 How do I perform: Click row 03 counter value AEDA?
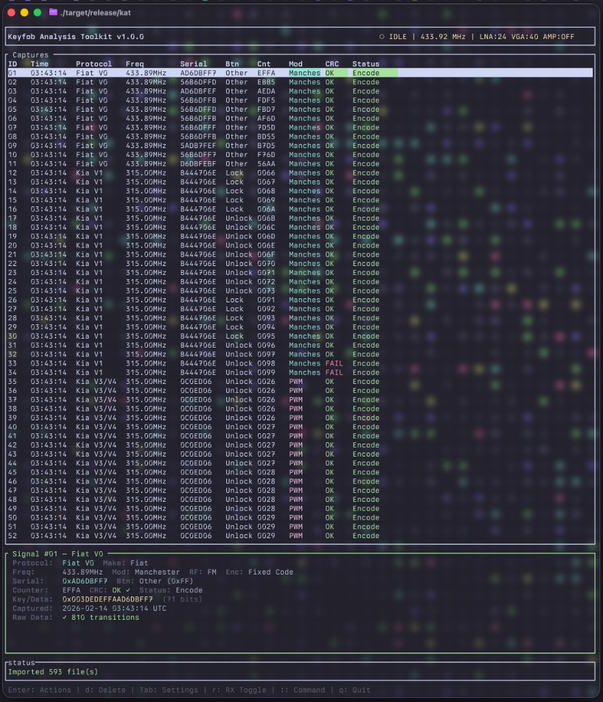pyautogui.click(x=266, y=91)
